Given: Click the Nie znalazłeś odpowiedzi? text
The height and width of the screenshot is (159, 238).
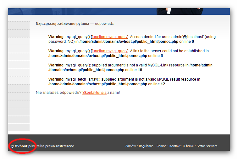Looking at the screenshot, I should [x=58, y=93].
